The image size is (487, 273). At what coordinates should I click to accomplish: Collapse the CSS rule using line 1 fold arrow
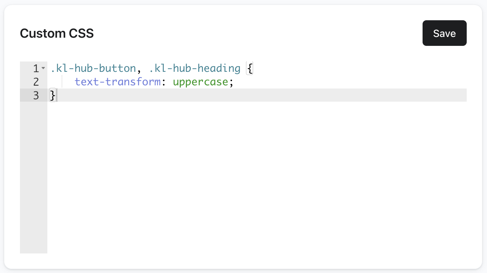(x=43, y=68)
